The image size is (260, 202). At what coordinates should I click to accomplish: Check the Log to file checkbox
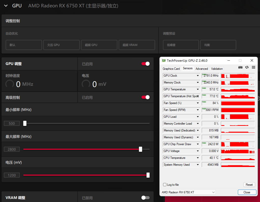tap(165, 185)
